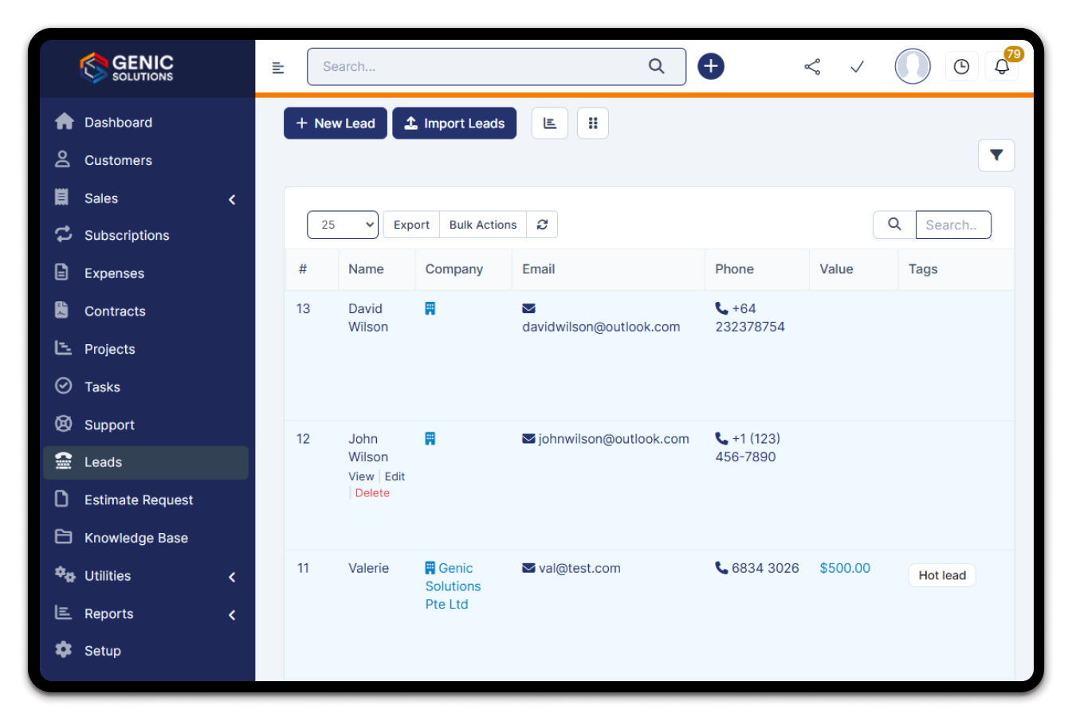This screenshot has width=1072, height=721.
Task: Switch to kanban grid view icon
Action: (592, 123)
